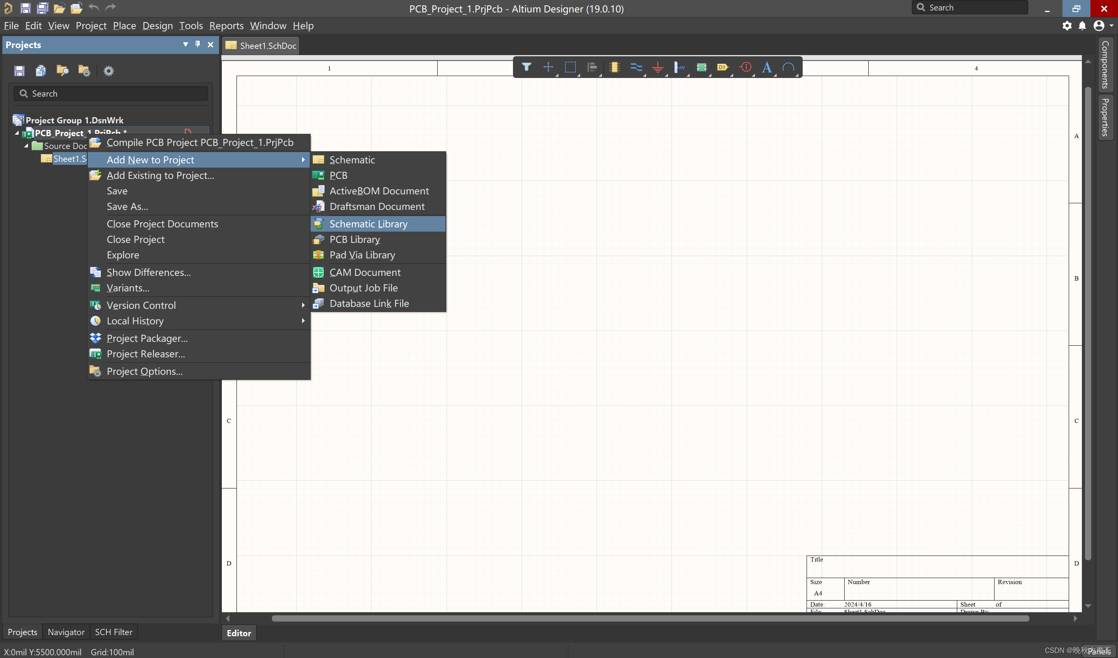The image size is (1118, 658).
Task: Click the GND power port icon
Action: pos(658,67)
